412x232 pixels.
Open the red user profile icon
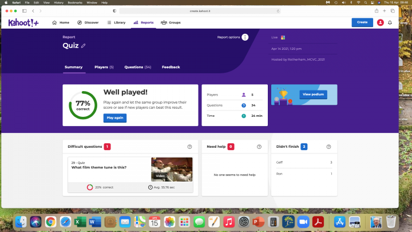tap(381, 22)
